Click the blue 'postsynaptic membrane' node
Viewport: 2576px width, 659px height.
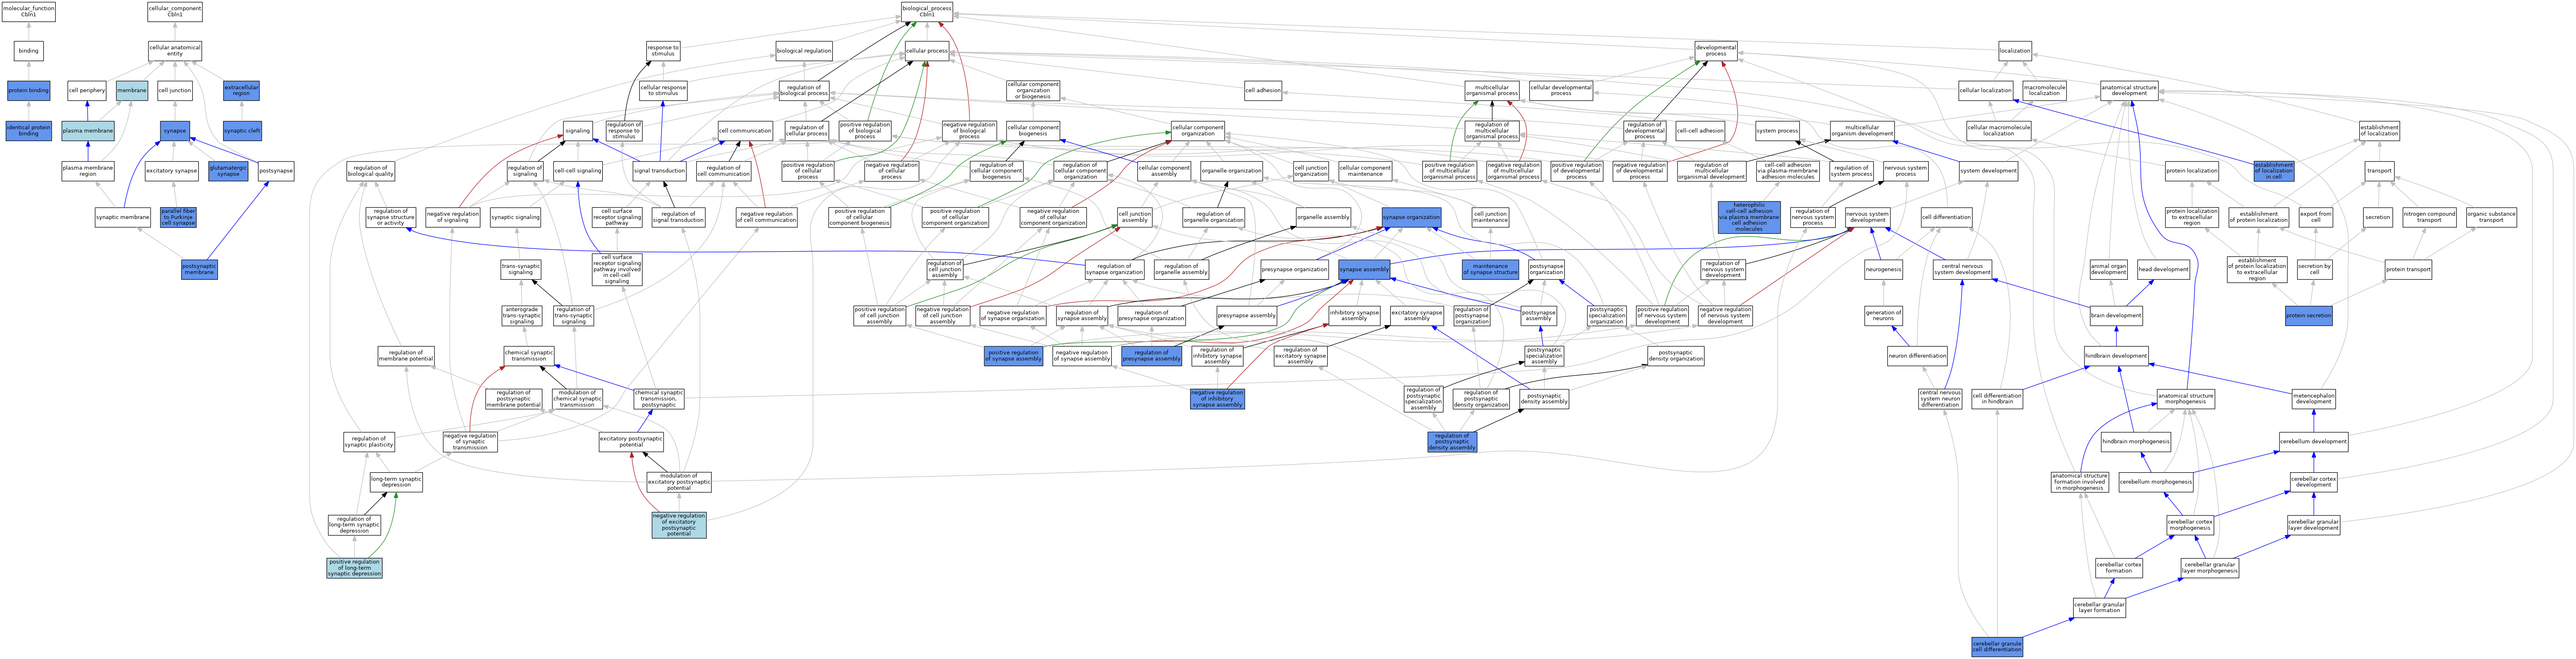click(199, 269)
